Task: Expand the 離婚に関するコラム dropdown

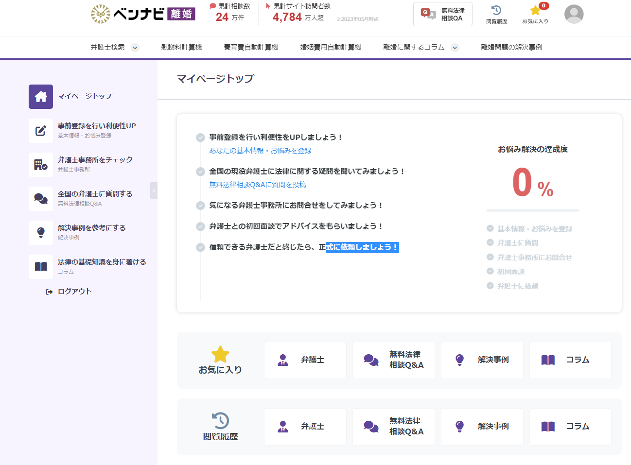Action: click(x=455, y=47)
